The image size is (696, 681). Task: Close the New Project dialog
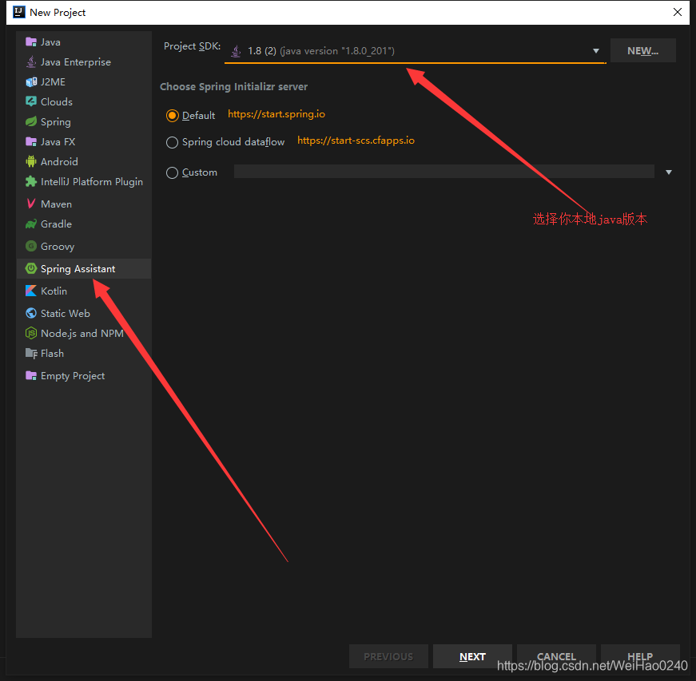tap(678, 12)
